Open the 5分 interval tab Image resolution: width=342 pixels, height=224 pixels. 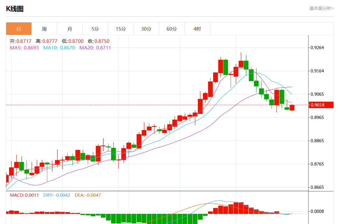95,29
